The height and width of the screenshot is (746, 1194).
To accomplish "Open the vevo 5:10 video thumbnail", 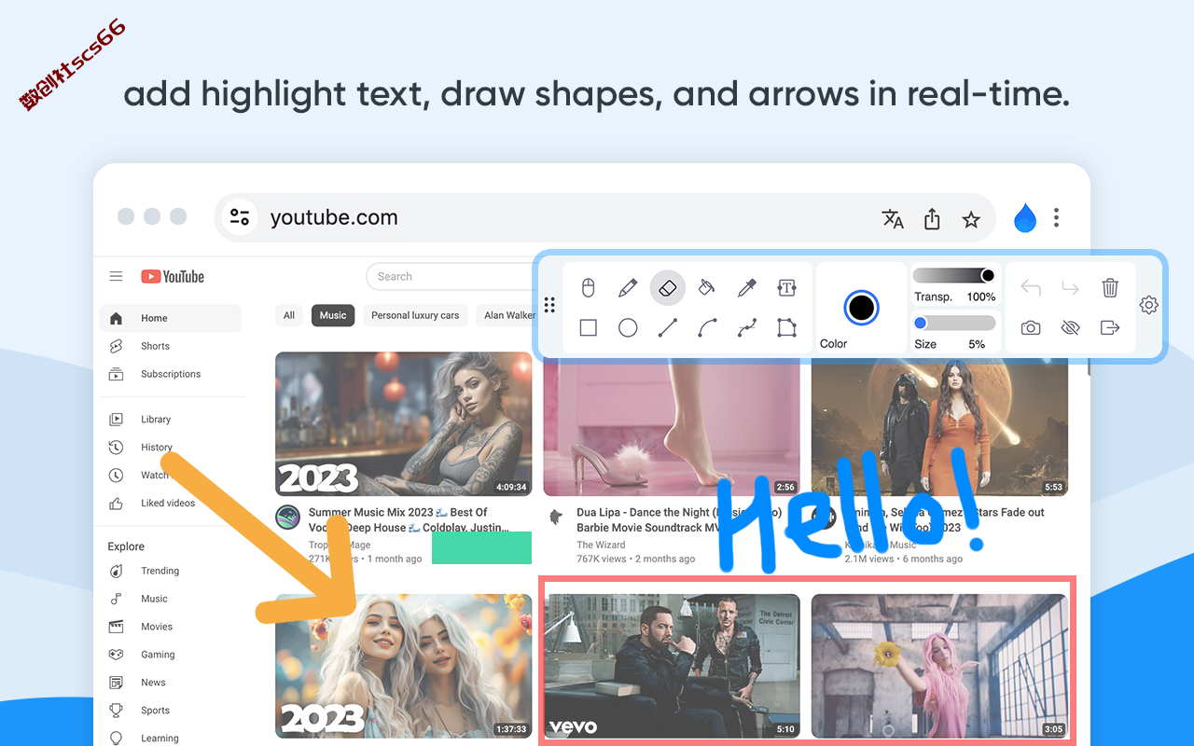I will (x=672, y=666).
